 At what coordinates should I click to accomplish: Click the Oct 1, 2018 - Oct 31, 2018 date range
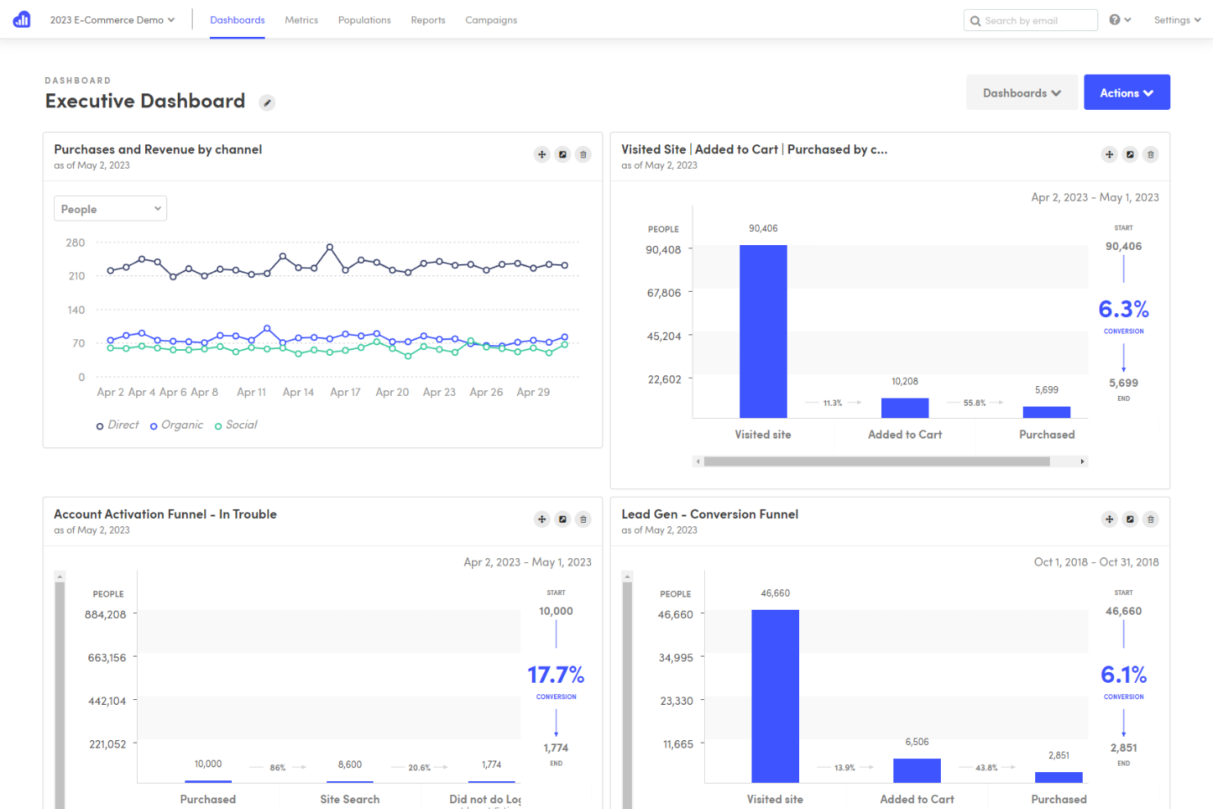(1097, 562)
